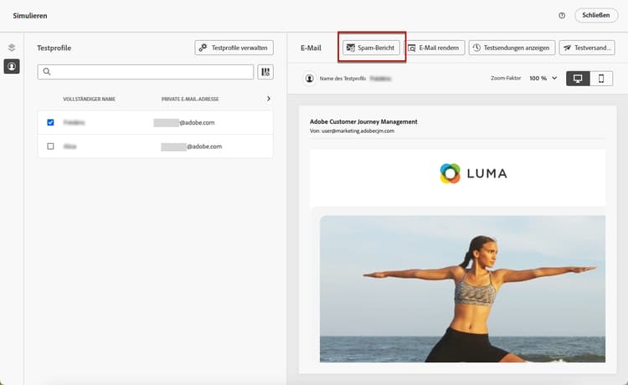Uncheck the first test profile checkbox
The width and height of the screenshot is (628, 385).
(50, 122)
